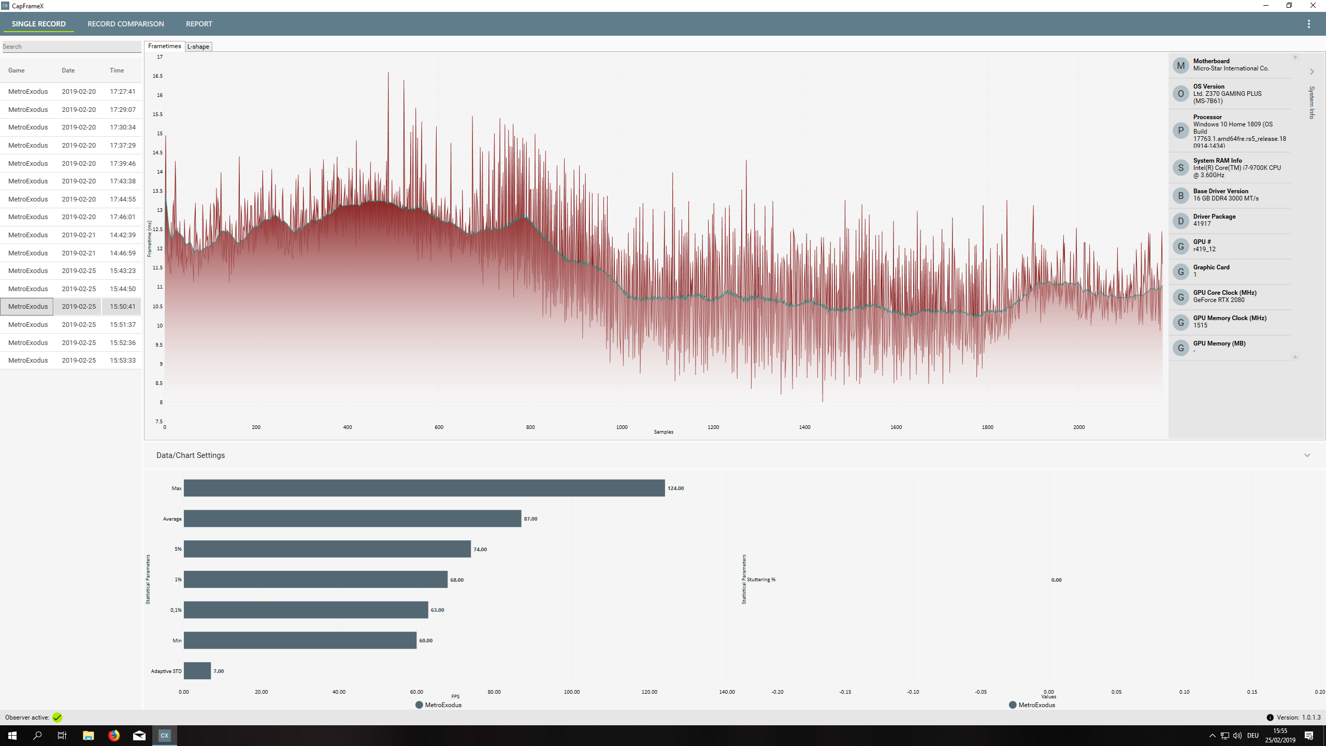Open the REPORT tab

pos(199,24)
